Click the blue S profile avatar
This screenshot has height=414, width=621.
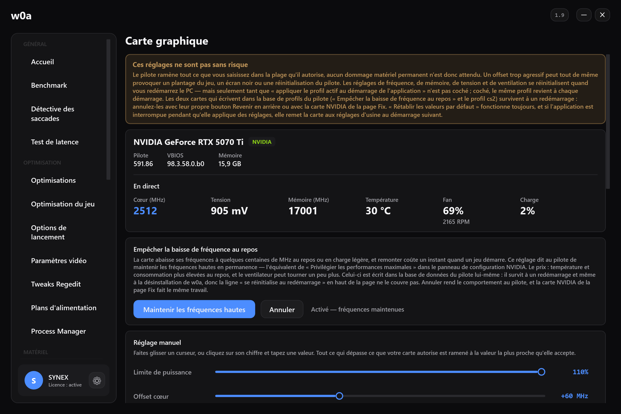click(34, 380)
